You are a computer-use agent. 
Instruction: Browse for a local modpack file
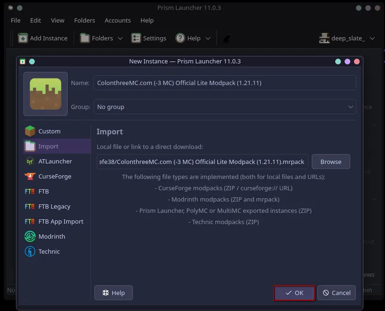click(331, 162)
